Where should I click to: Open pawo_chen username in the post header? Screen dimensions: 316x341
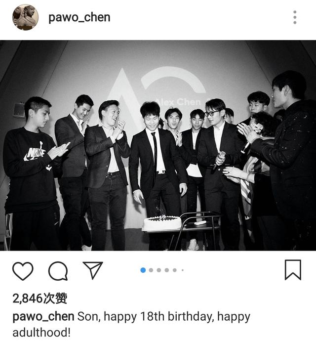click(x=79, y=17)
